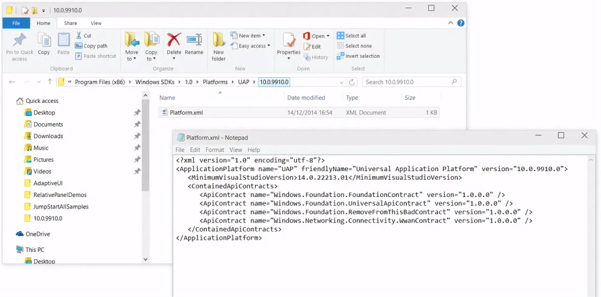
Task: Click Select none in ribbon
Action: 354,46
